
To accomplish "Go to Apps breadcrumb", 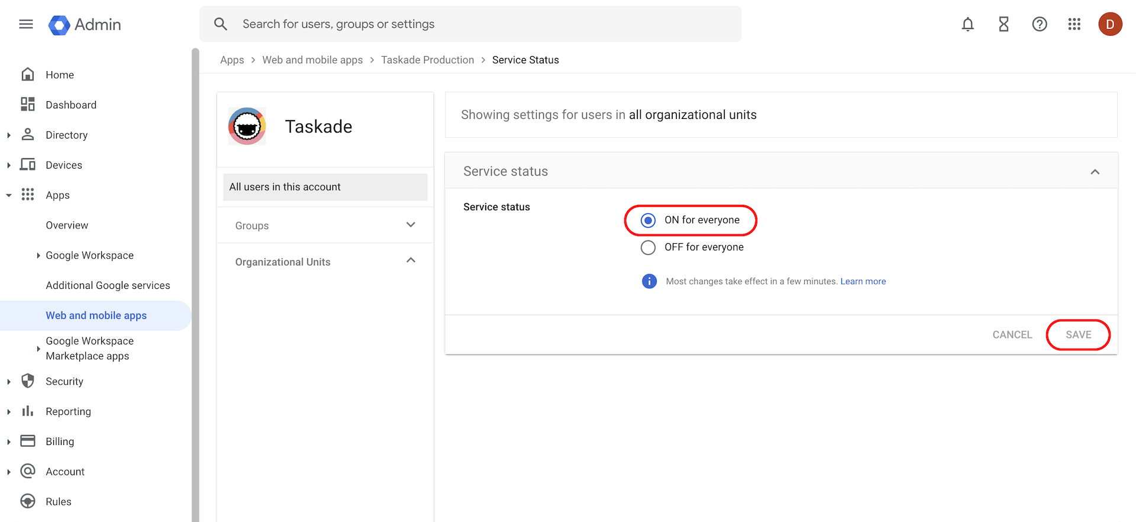I will [x=232, y=60].
